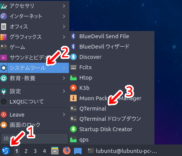The height and width of the screenshot is (156, 182).
Task: Click the menu search field
Action: [34, 138]
